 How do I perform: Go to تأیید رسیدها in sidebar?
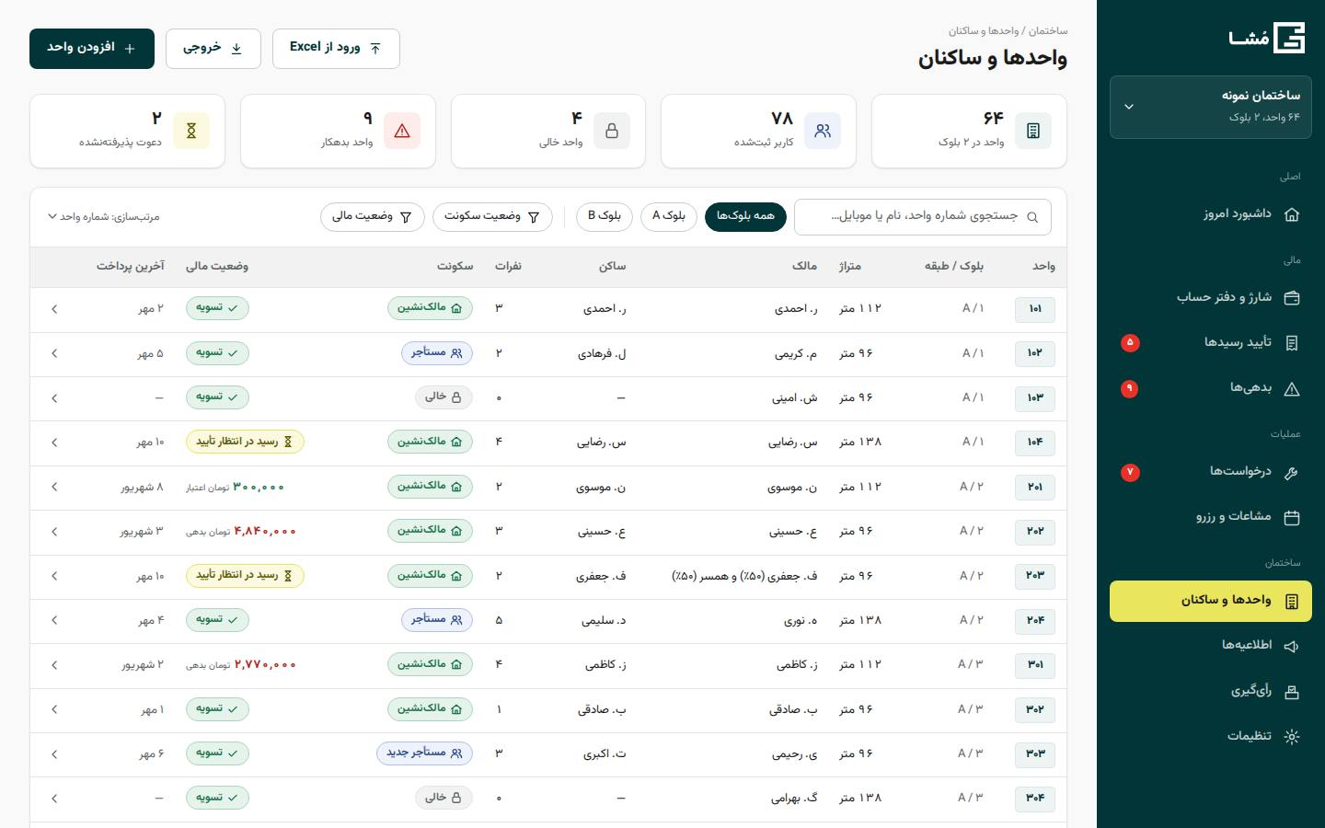(1211, 342)
